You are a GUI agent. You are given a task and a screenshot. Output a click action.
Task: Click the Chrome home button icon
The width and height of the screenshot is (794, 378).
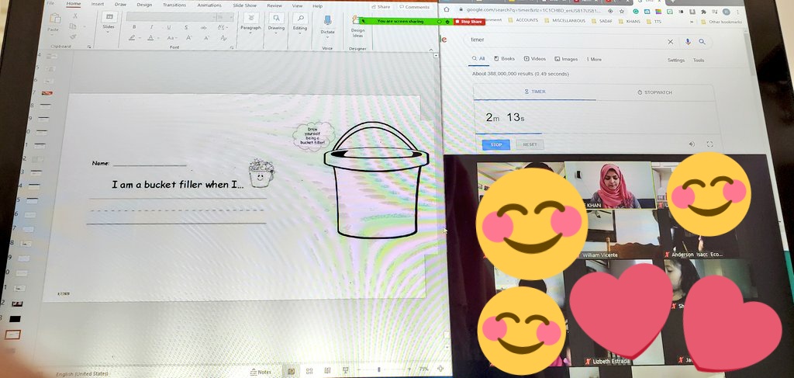(447, 9)
